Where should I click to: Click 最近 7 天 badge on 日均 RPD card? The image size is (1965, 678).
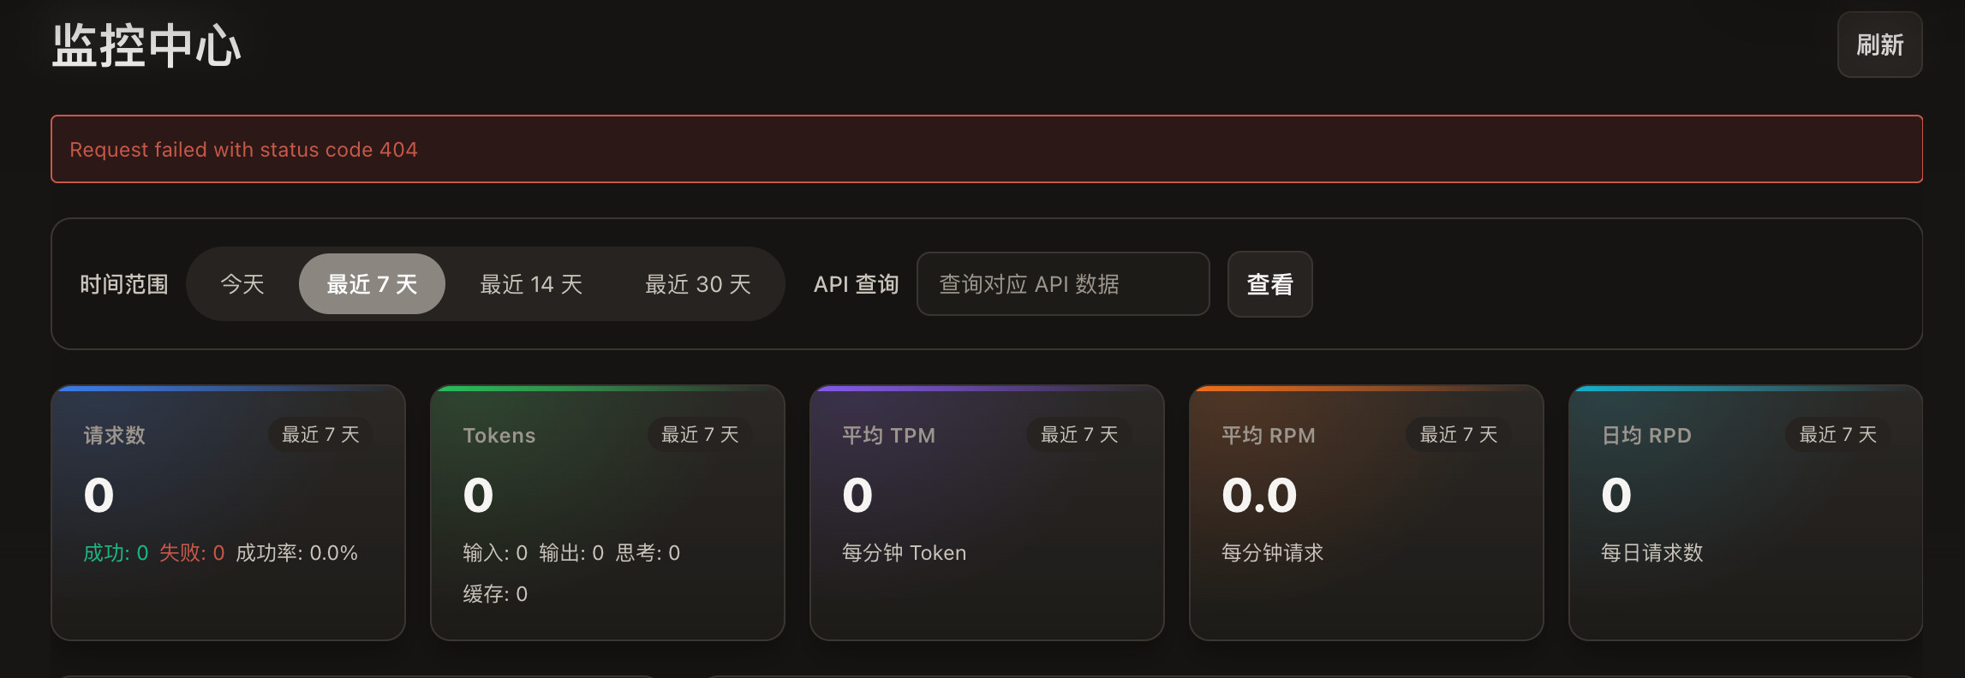pos(1838,435)
